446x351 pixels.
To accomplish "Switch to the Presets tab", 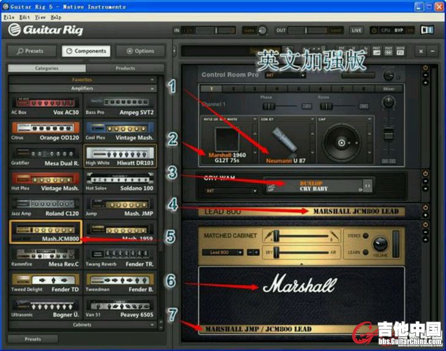I will [x=32, y=51].
